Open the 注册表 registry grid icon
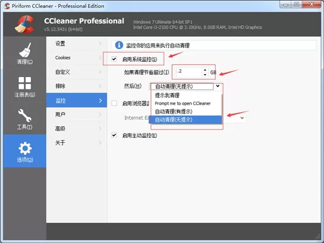Image resolution: width=324 pixels, height=243 pixels. (25, 83)
